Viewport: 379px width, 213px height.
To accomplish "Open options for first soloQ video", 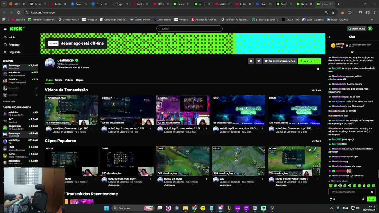I will [x=95, y=128].
